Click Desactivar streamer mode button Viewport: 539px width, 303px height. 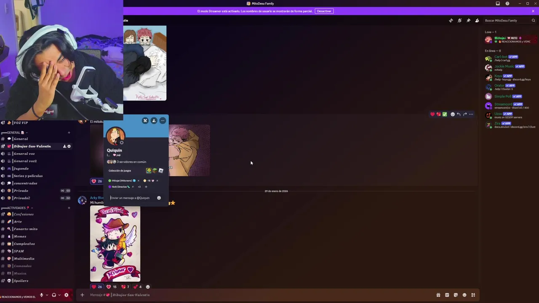pos(324,11)
